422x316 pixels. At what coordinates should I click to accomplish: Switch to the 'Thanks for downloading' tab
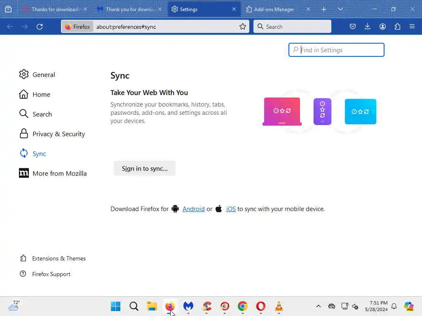(x=55, y=9)
